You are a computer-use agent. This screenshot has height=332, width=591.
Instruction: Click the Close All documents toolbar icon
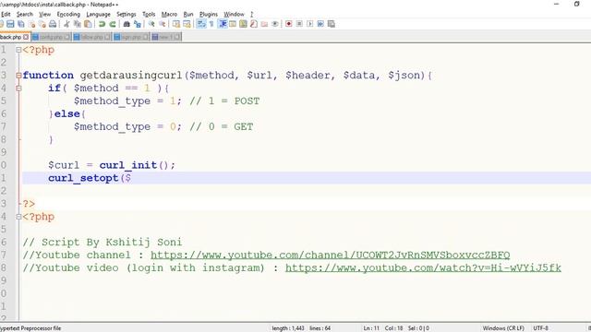(x=42, y=24)
